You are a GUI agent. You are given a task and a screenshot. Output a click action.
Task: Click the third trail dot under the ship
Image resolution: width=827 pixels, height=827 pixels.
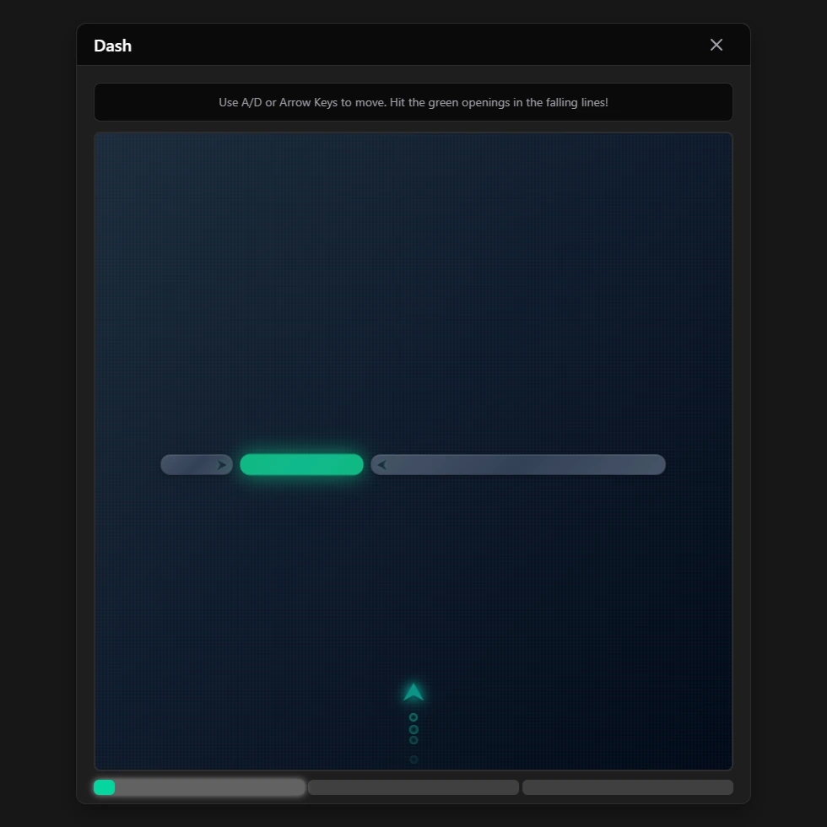click(413, 740)
